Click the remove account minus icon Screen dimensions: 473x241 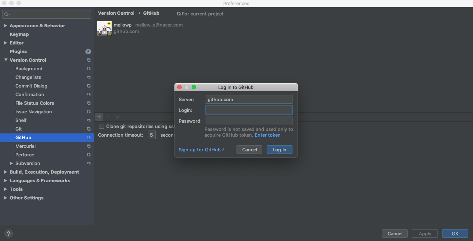click(x=108, y=117)
